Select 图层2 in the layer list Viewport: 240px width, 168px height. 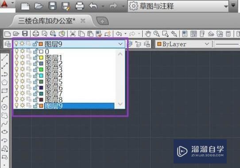[64, 64]
